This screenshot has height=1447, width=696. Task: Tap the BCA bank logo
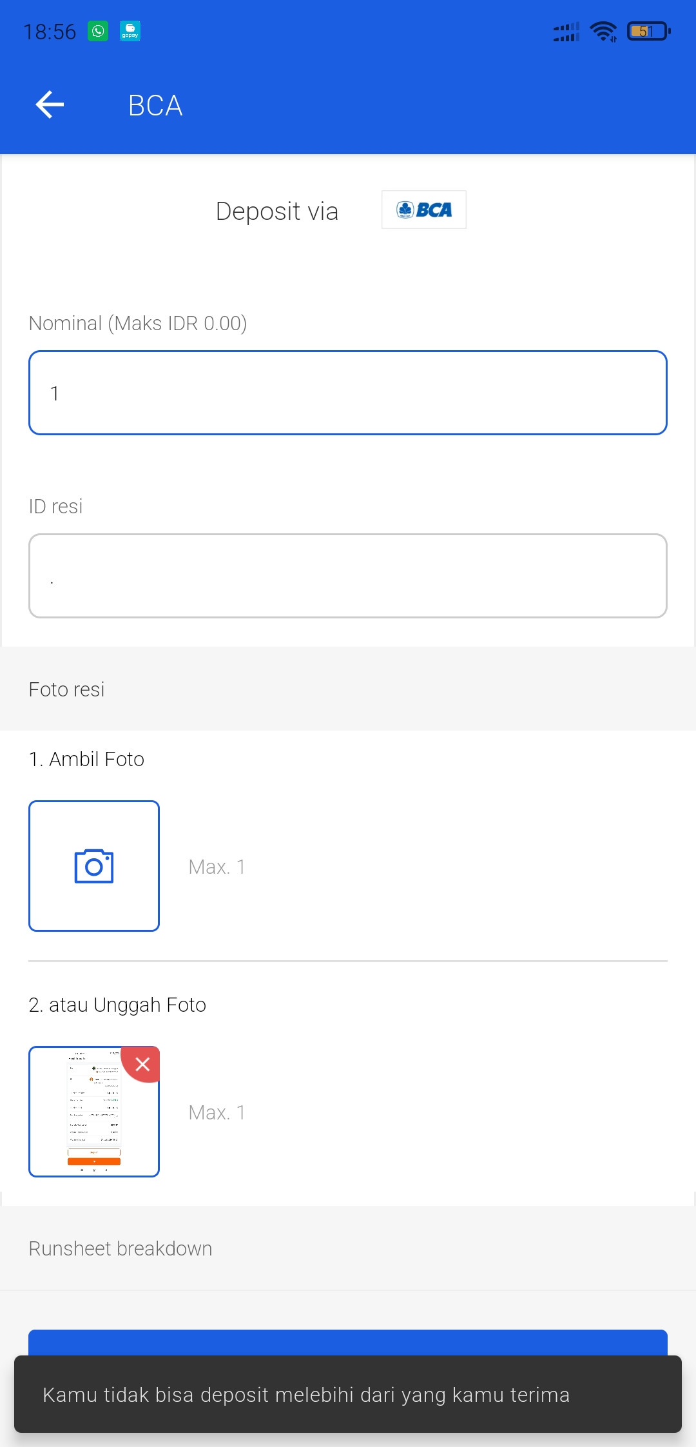(x=424, y=210)
